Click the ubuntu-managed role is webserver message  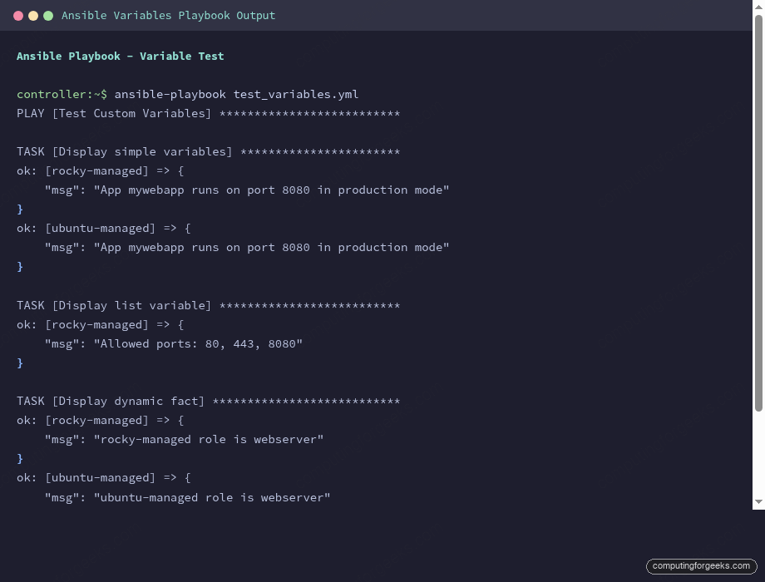tap(188, 496)
